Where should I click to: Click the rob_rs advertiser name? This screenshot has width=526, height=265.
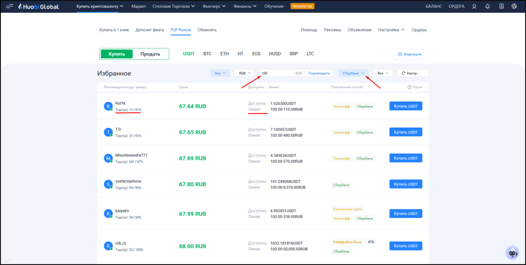click(121, 243)
